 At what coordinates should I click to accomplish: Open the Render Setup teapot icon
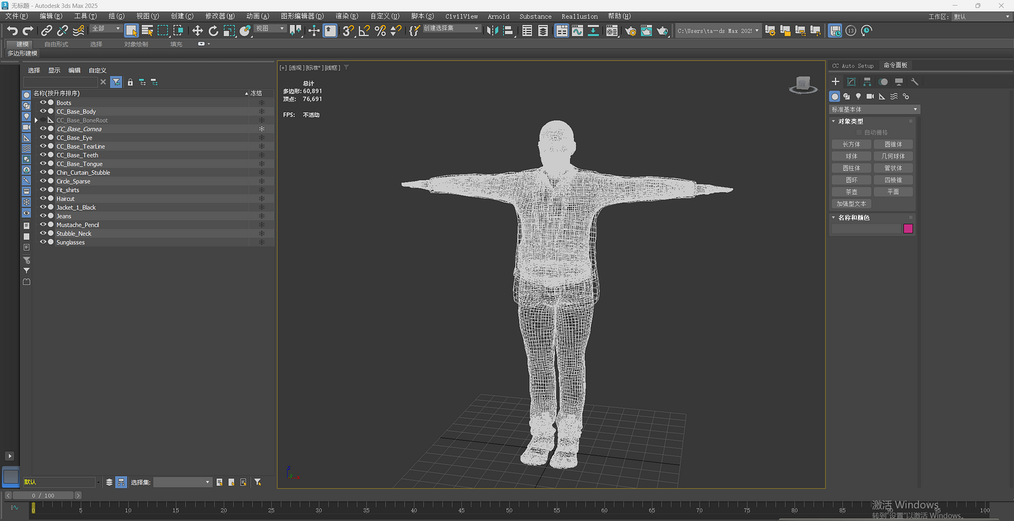pos(631,30)
